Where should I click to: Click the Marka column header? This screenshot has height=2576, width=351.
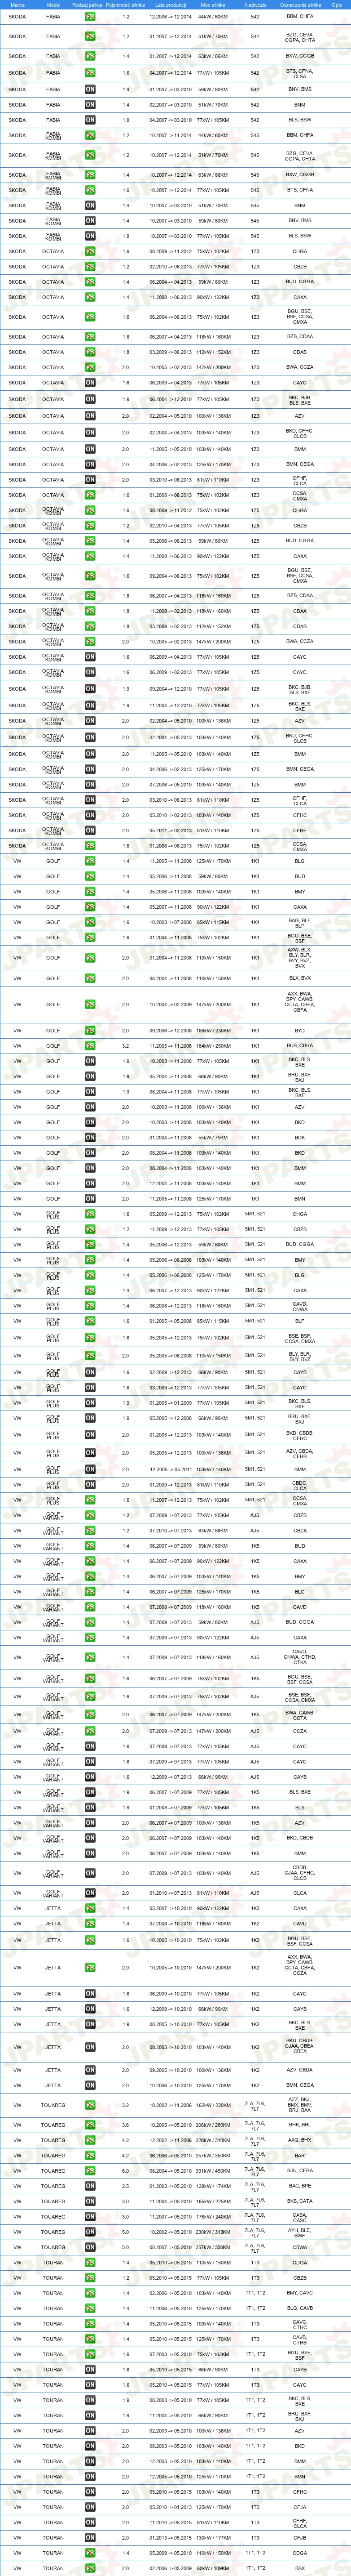(x=17, y=4)
